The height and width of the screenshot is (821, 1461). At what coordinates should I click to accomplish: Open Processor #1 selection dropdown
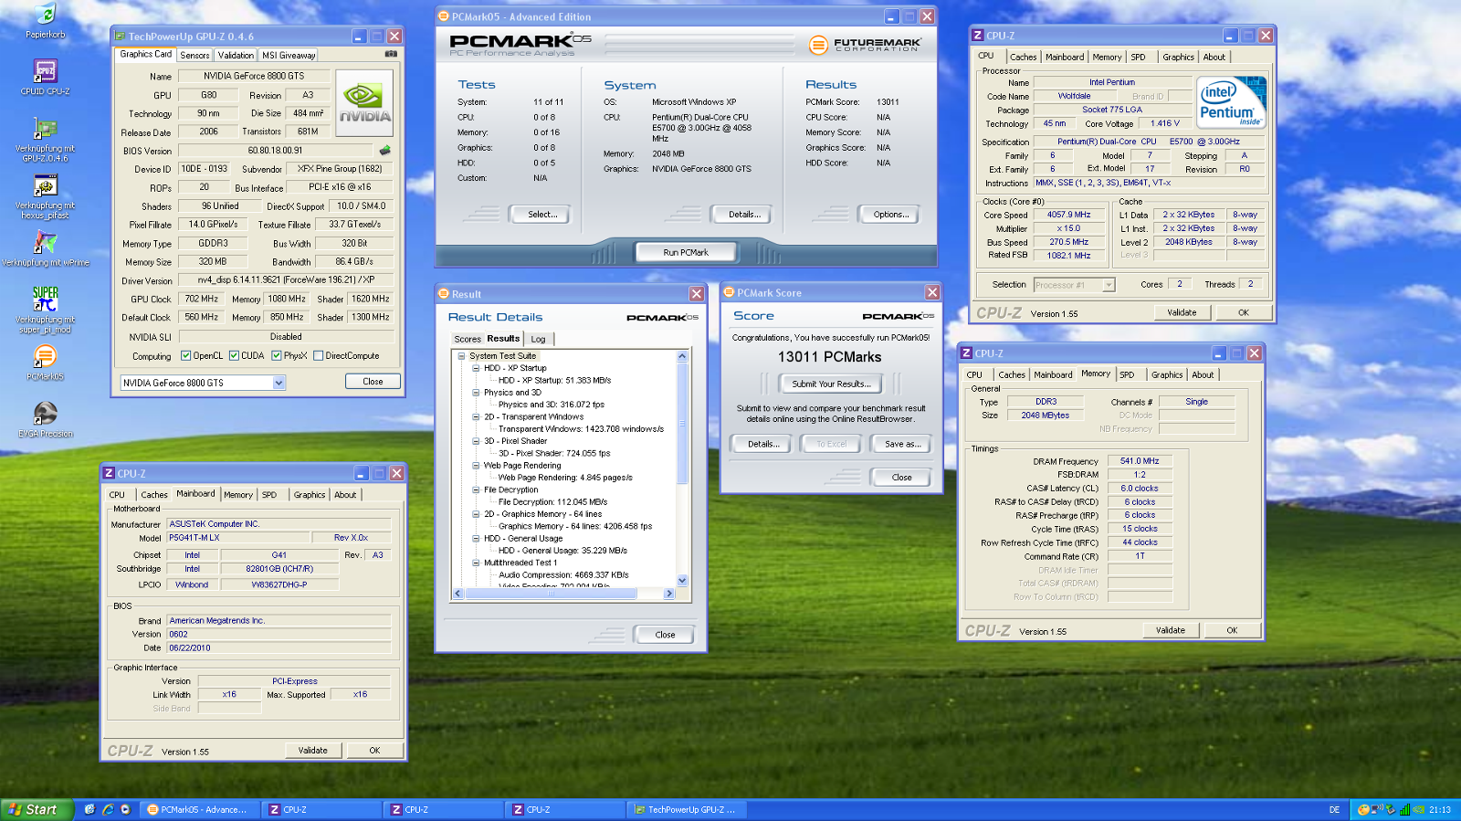point(1109,285)
